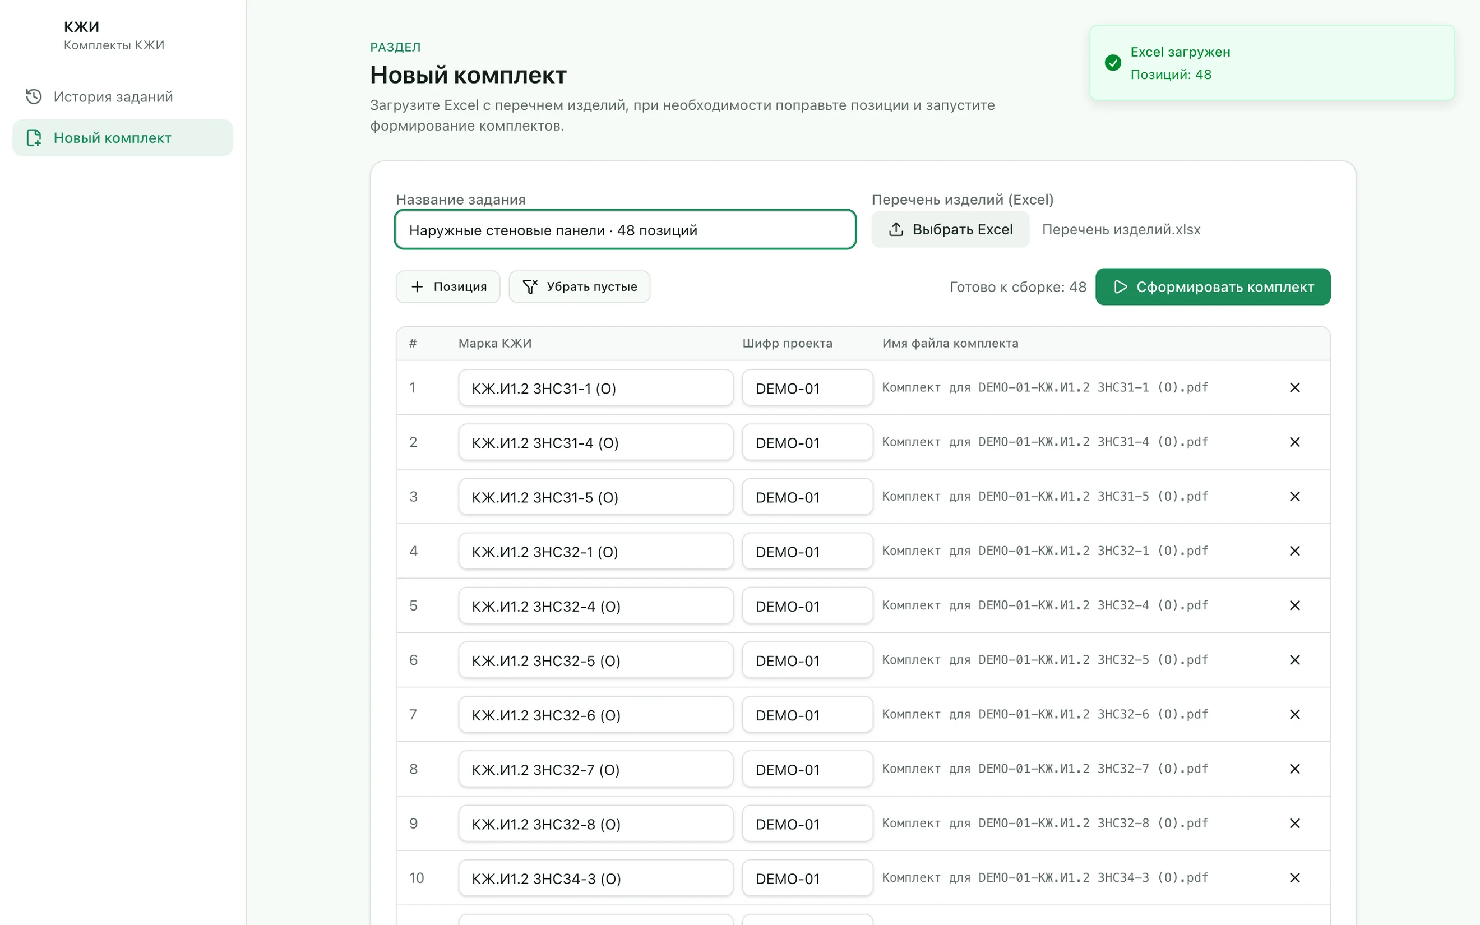
Task: Delete row 10 ЗНС34-3 with X
Action: click(x=1294, y=878)
